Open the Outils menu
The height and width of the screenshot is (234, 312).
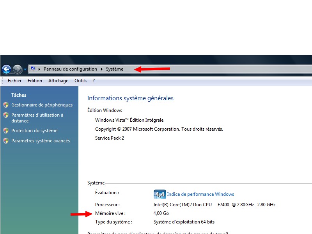(x=80, y=81)
